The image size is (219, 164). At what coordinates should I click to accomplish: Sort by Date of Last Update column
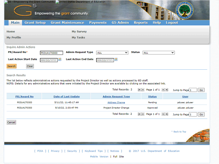tap(67, 96)
